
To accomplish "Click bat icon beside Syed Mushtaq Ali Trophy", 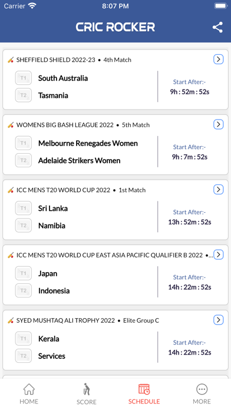I will [x=11, y=320].
